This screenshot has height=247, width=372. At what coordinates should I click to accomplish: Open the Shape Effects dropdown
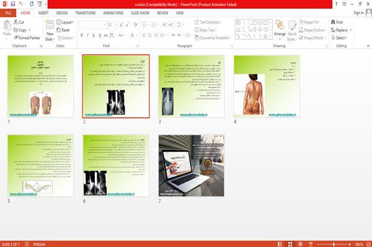tap(312, 38)
